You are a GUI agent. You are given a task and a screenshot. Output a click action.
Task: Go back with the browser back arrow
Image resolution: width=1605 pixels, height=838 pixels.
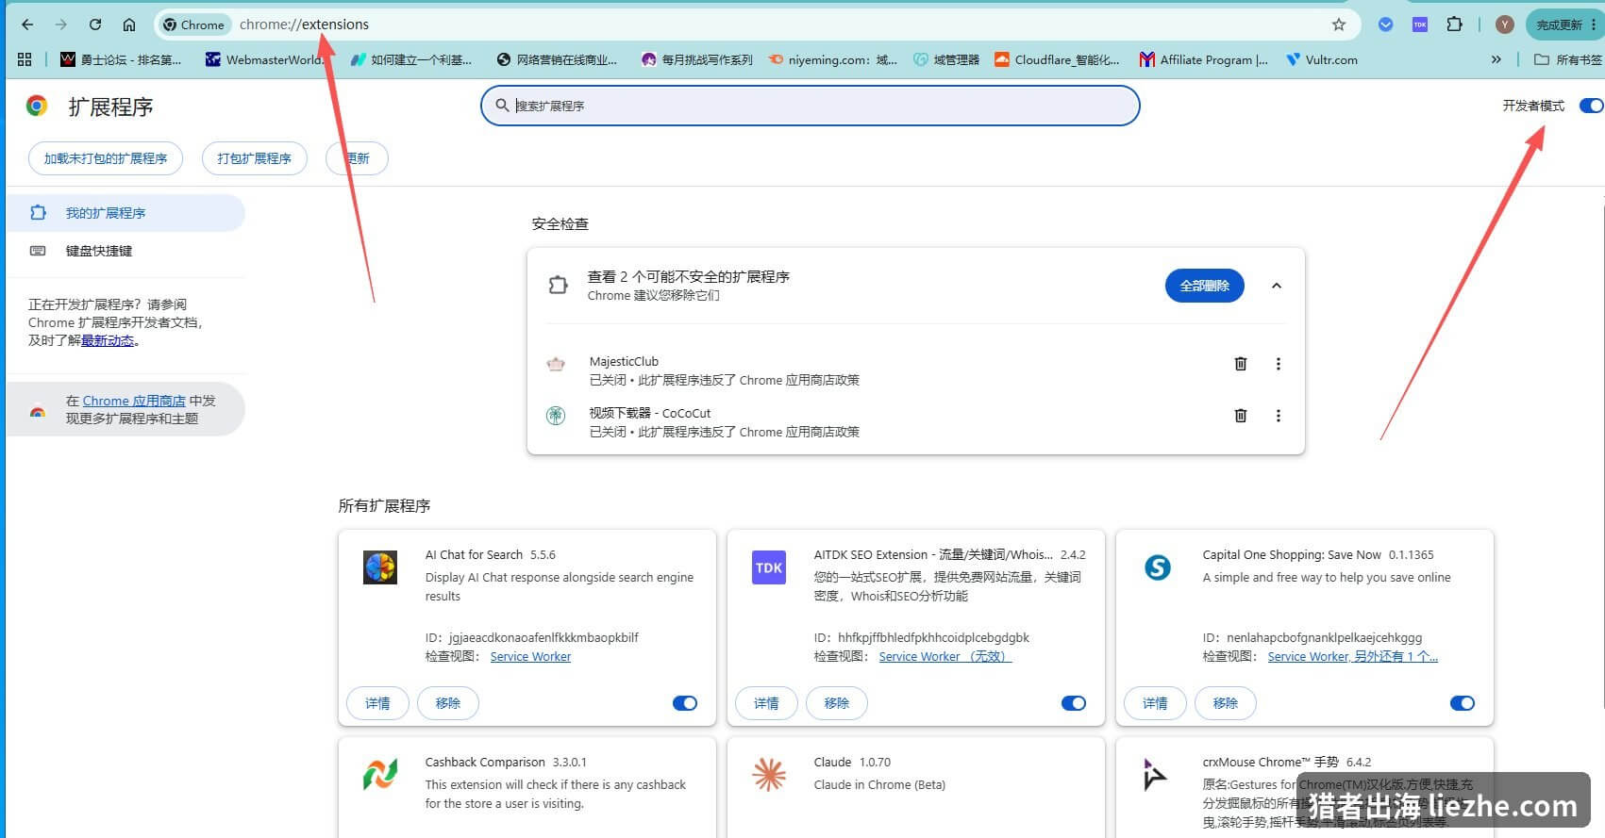coord(27,25)
